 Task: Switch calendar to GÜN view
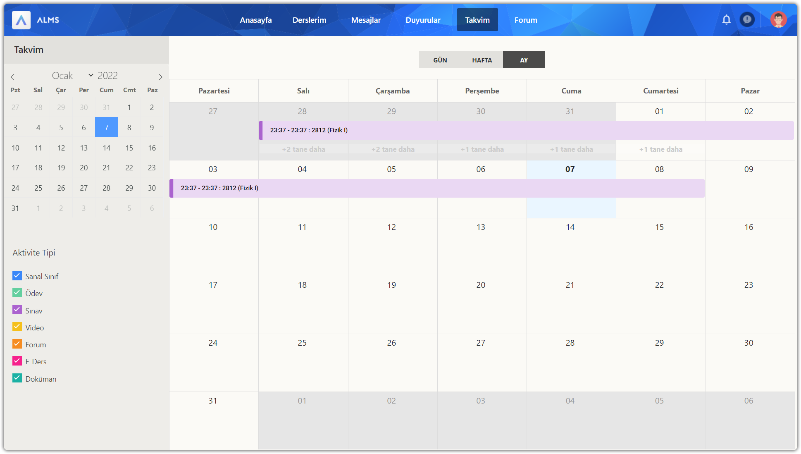pos(440,60)
